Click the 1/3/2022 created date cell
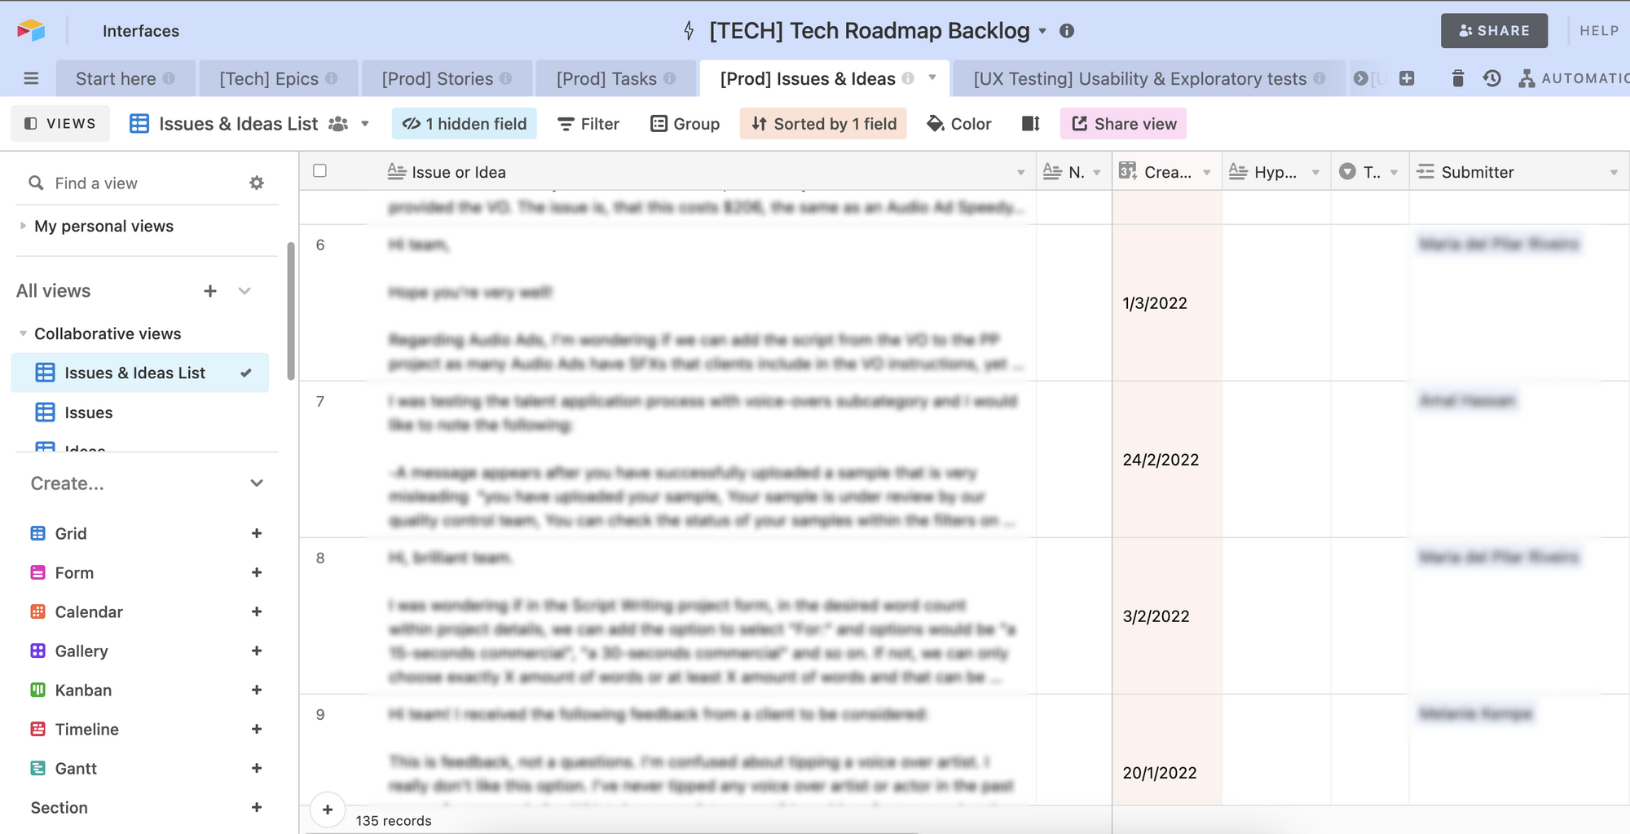 [x=1167, y=302]
